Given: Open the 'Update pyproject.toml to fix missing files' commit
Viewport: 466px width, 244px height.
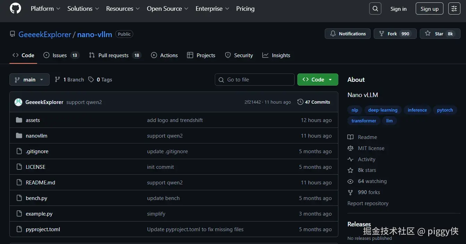Looking at the screenshot, I should click(x=195, y=229).
